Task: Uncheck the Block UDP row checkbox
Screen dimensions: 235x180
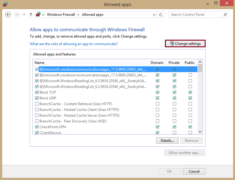Action: 37,98
